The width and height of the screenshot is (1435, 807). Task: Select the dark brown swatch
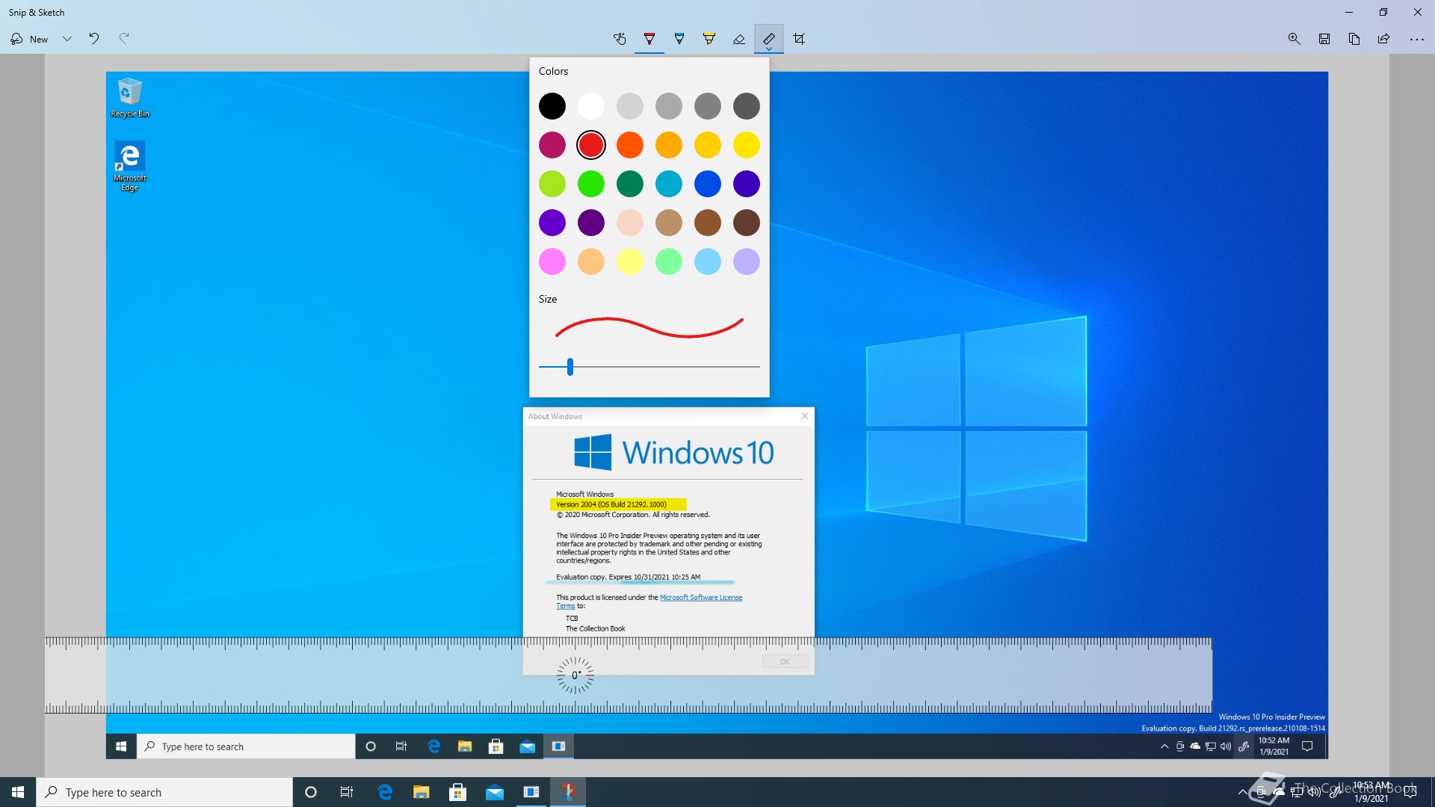(747, 223)
